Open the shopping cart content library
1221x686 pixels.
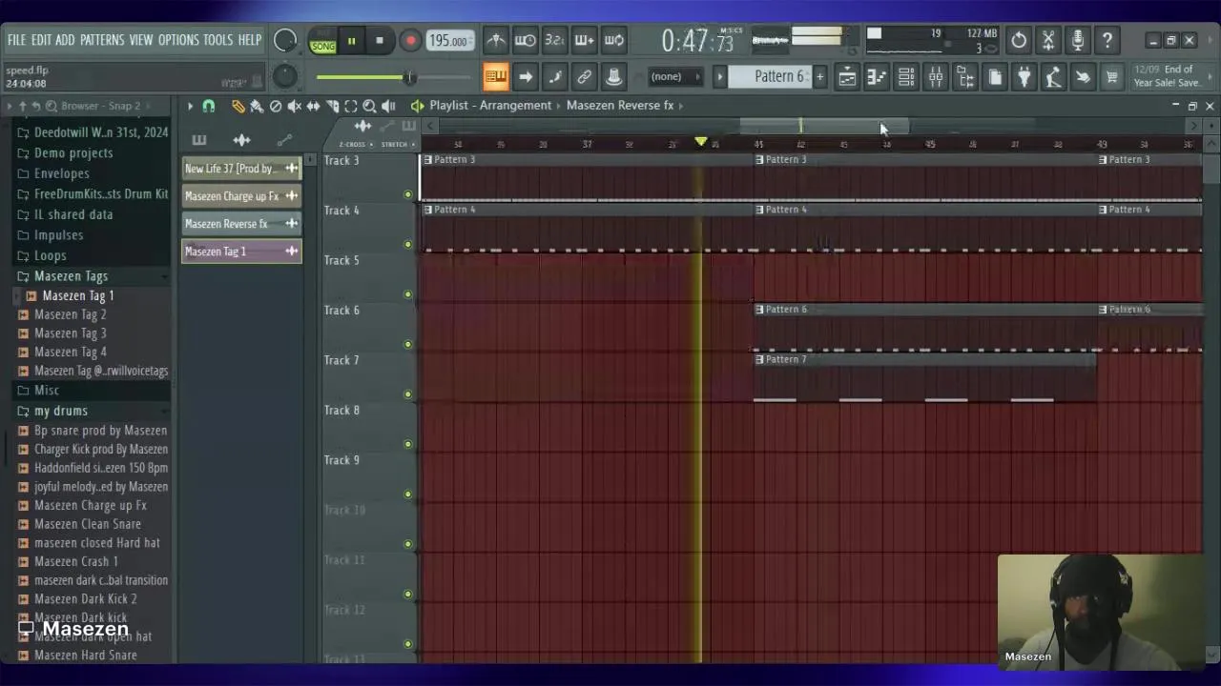1112,77
